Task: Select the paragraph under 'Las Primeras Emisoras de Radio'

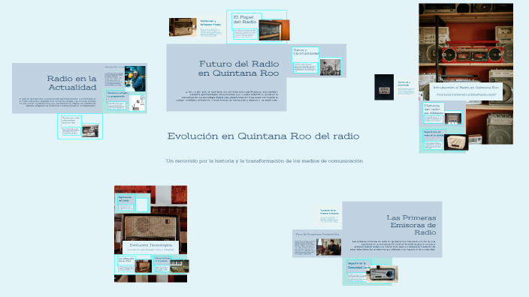Action: point(393,245)
